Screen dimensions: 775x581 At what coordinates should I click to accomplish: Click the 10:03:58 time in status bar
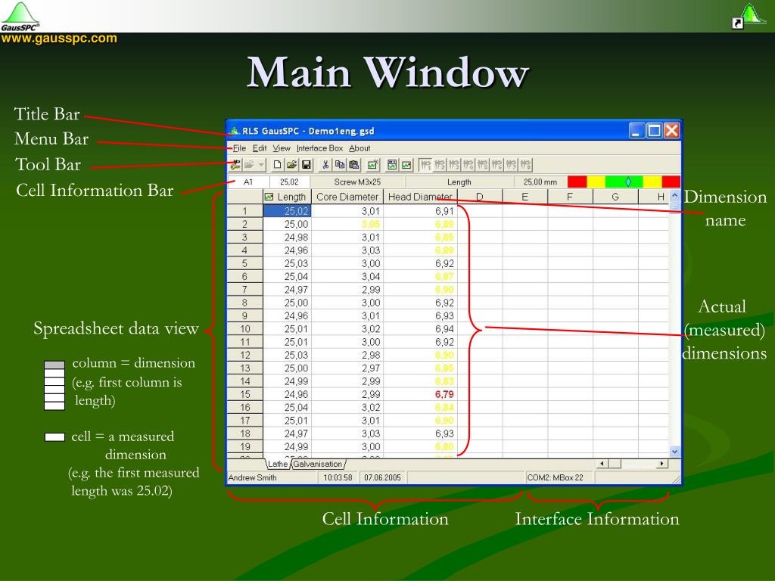pos(338,478)
